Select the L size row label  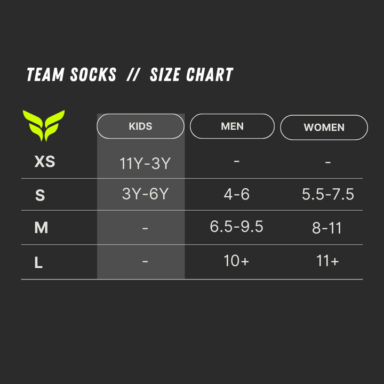[38, 262]
